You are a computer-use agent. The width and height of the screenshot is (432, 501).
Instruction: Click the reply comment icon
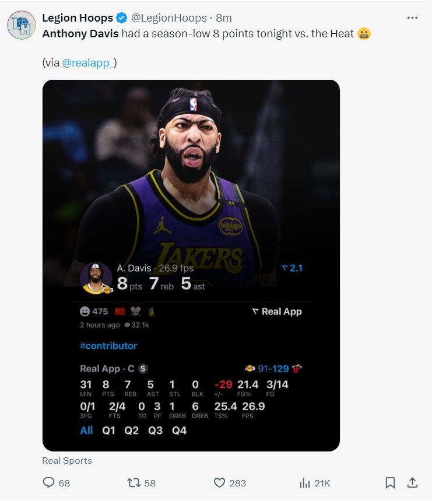pyautogui.click(x=49, y=483)
